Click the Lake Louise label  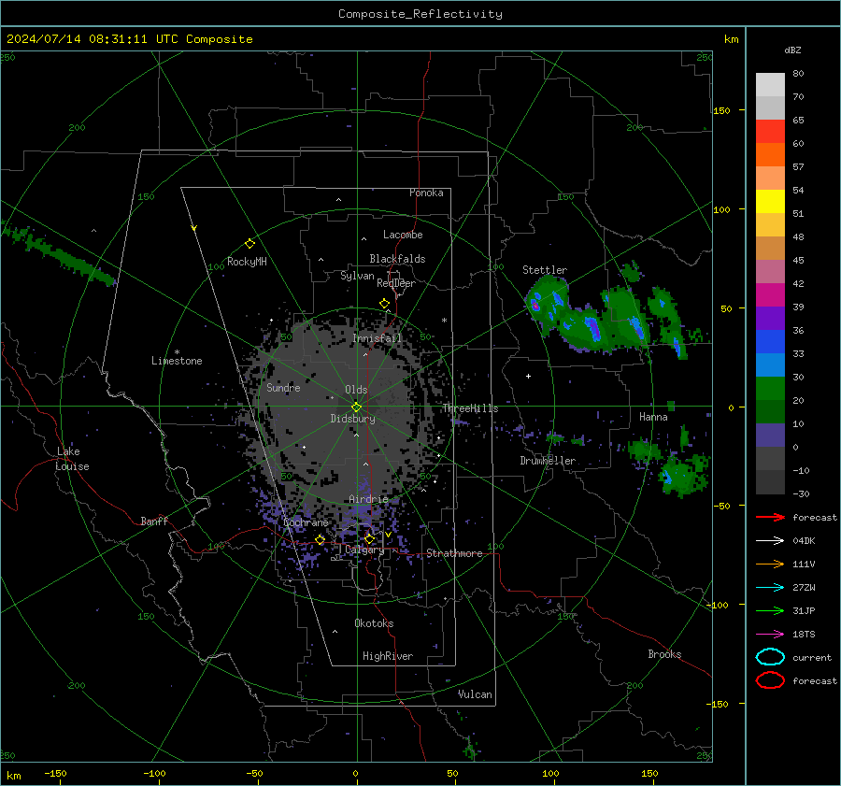[73, 459]
